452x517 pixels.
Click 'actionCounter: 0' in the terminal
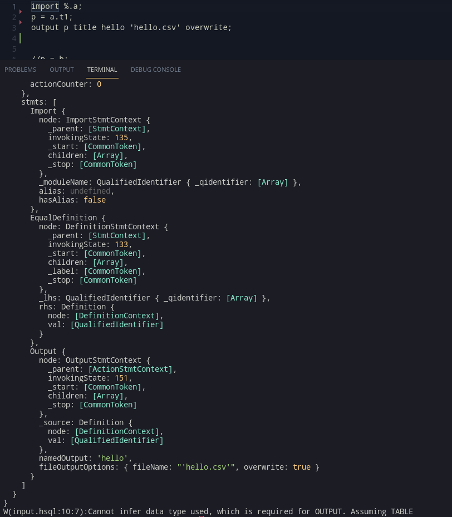pos(66,85)
